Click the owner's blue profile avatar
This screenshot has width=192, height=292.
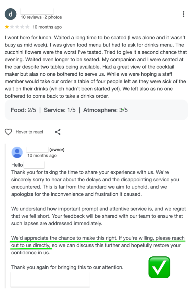(x=17, y=152)
